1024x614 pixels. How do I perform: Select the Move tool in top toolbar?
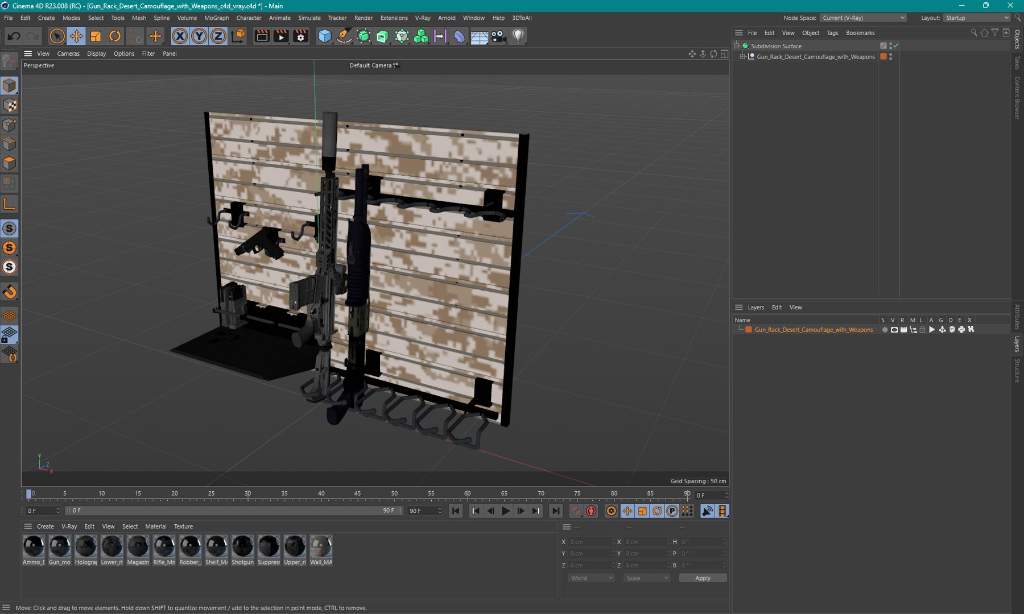pyautogui.click(x=76, y=36)
